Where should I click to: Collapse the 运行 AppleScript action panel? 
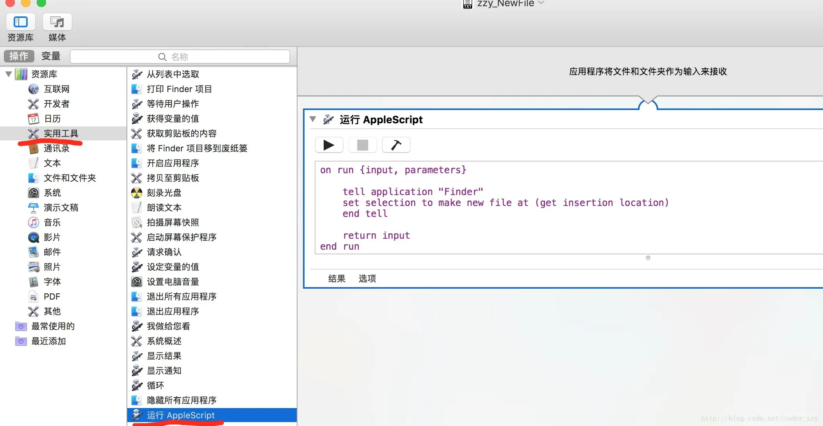point(313,119)
